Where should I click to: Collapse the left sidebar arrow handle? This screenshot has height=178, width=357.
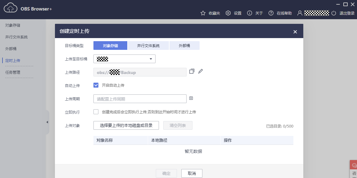[47, 122]
